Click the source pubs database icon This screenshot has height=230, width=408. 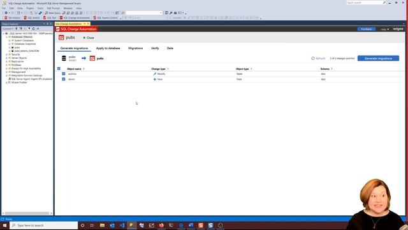click(64, 58)
